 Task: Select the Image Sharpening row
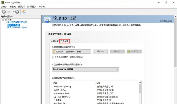click(62, 87)
